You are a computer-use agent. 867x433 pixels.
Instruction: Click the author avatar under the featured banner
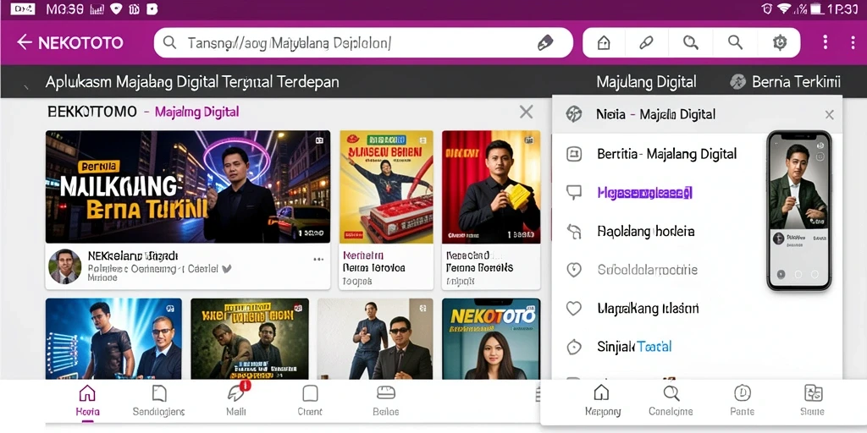[64, 266]
